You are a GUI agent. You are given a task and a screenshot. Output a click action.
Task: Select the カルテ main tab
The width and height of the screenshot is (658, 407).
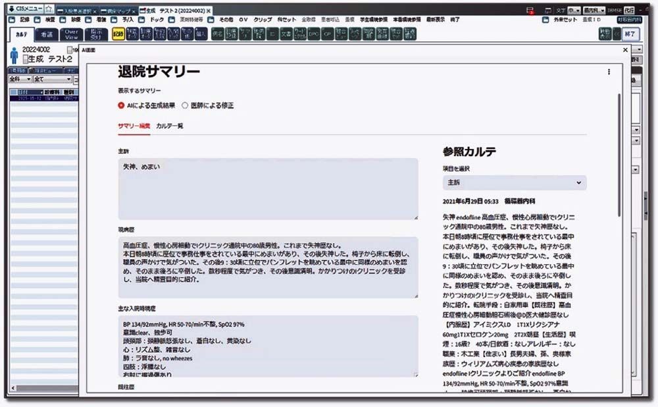coord(22,35)
